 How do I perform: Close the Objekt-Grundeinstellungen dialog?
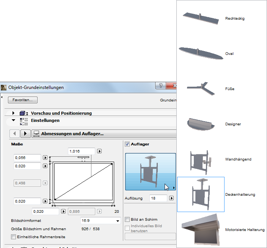[x=171, y=86]
